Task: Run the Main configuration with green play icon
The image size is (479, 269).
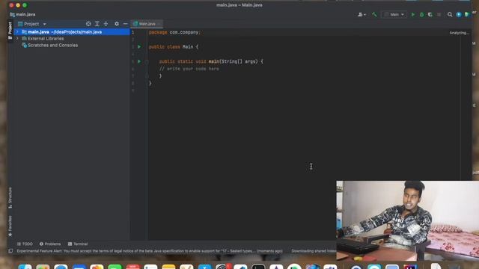Action: point(413,14)
